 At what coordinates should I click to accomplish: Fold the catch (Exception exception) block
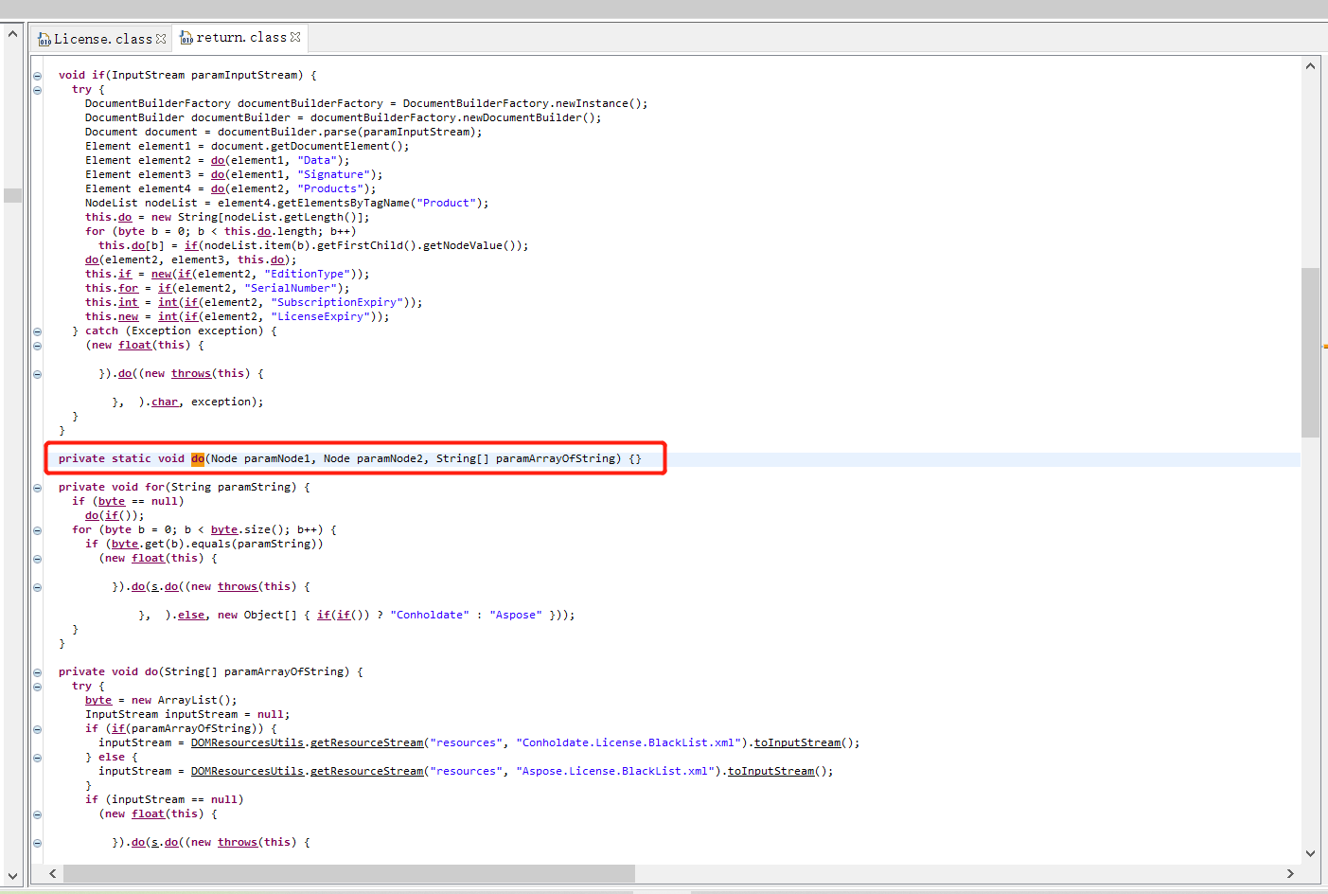pos(37,331)
